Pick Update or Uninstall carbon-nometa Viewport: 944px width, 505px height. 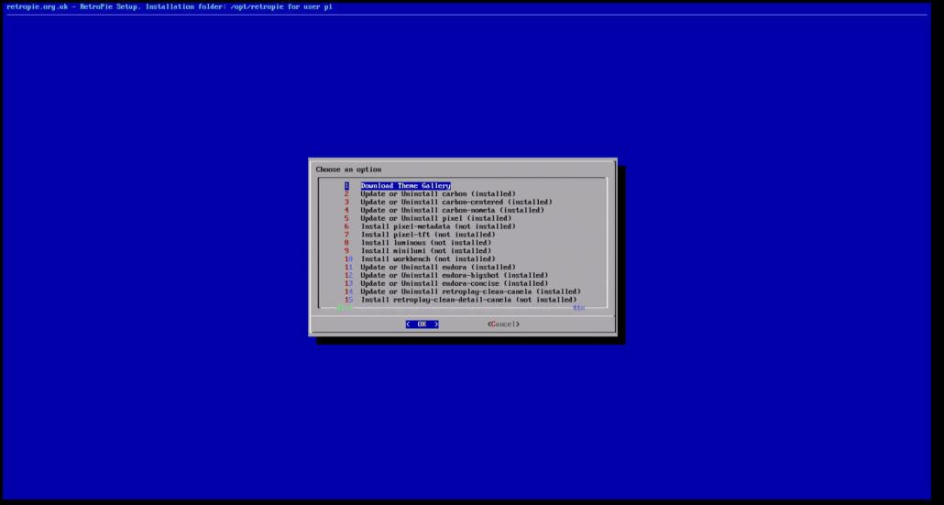coord(452,210)
